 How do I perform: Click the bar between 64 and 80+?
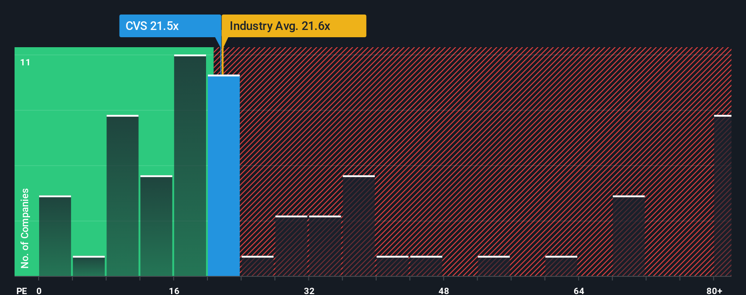tap(629, 236)
